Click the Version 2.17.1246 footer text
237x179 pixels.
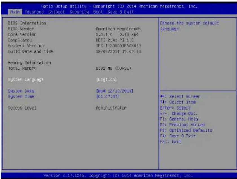click(x=118, y=176)
